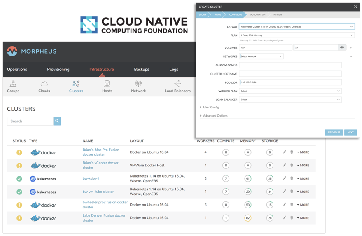Open the Groups section icon
Screen dimensions: 362x236
[x=13, y=84]
